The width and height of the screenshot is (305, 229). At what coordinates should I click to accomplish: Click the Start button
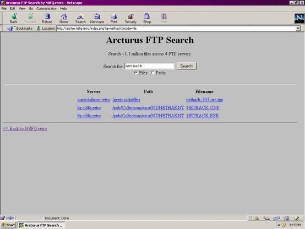coord(8,225)
